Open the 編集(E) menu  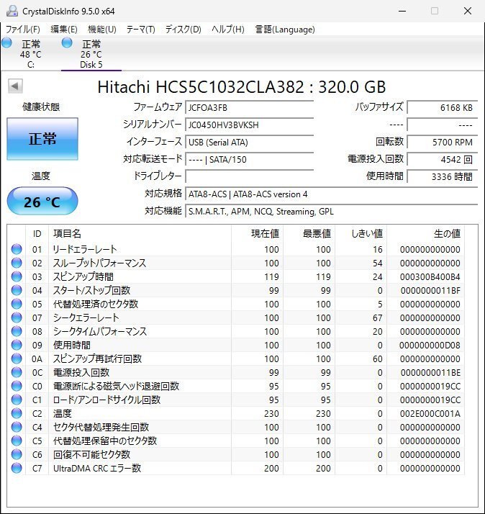64,30
